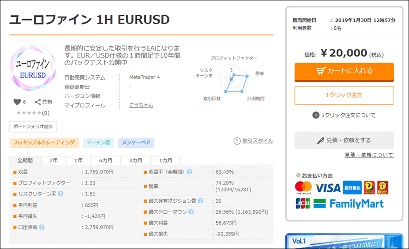
Task: Click help icon beside 収益率(全期間)
Action: pos(190,172)
